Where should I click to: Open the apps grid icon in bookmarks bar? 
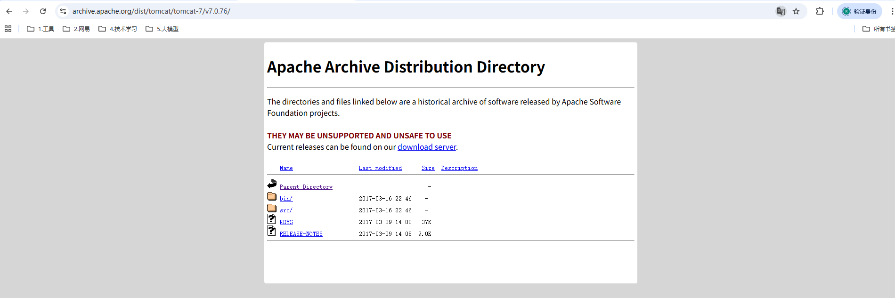click(8, 29)
